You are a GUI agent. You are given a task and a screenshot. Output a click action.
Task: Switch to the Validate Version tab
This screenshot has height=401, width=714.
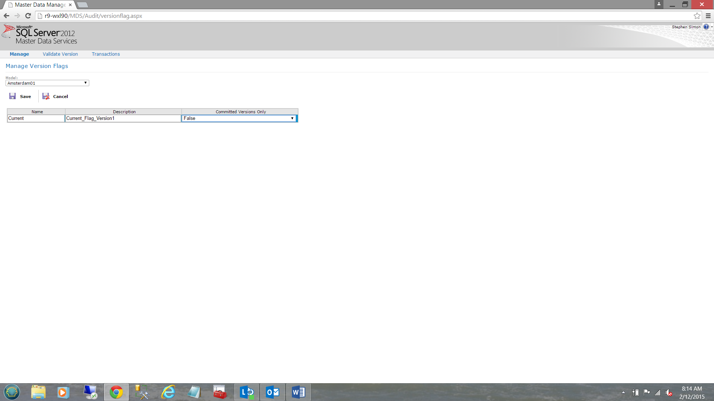click(x=60, y=54)
